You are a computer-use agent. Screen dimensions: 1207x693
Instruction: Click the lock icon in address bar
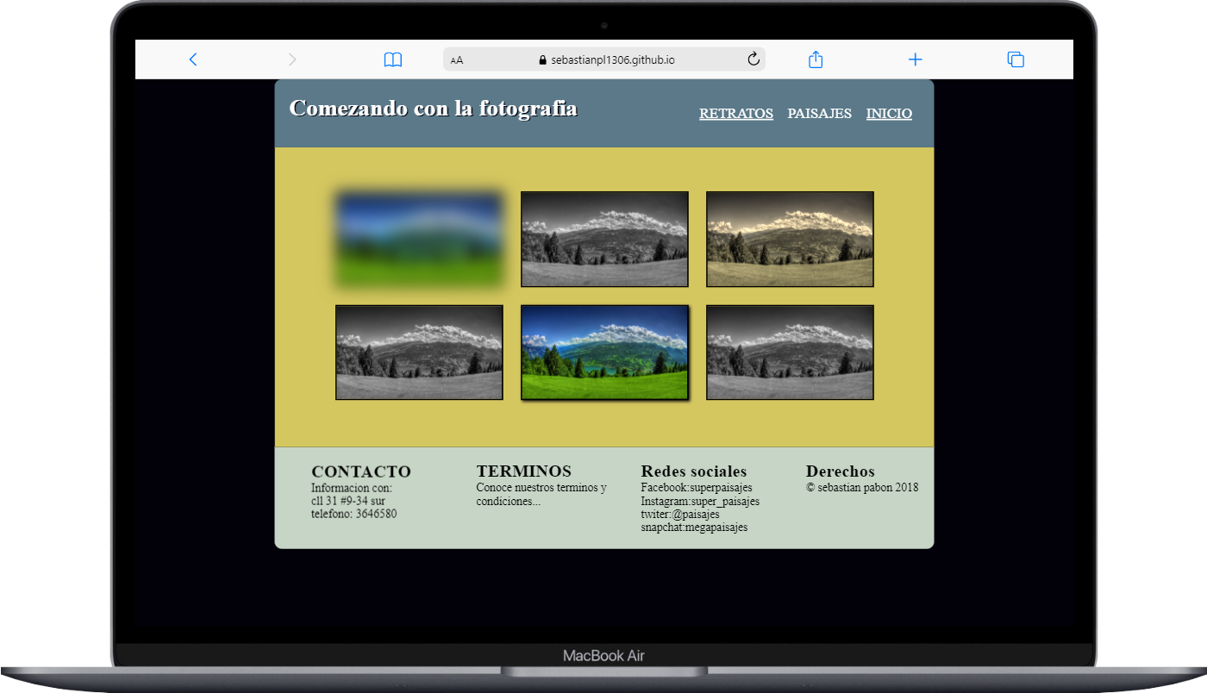[x=542, y=60]
